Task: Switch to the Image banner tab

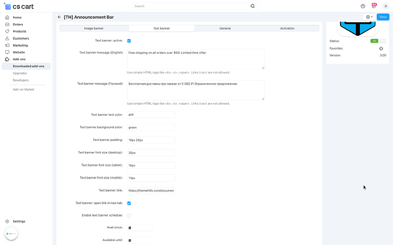Action: tap(94, 28)
